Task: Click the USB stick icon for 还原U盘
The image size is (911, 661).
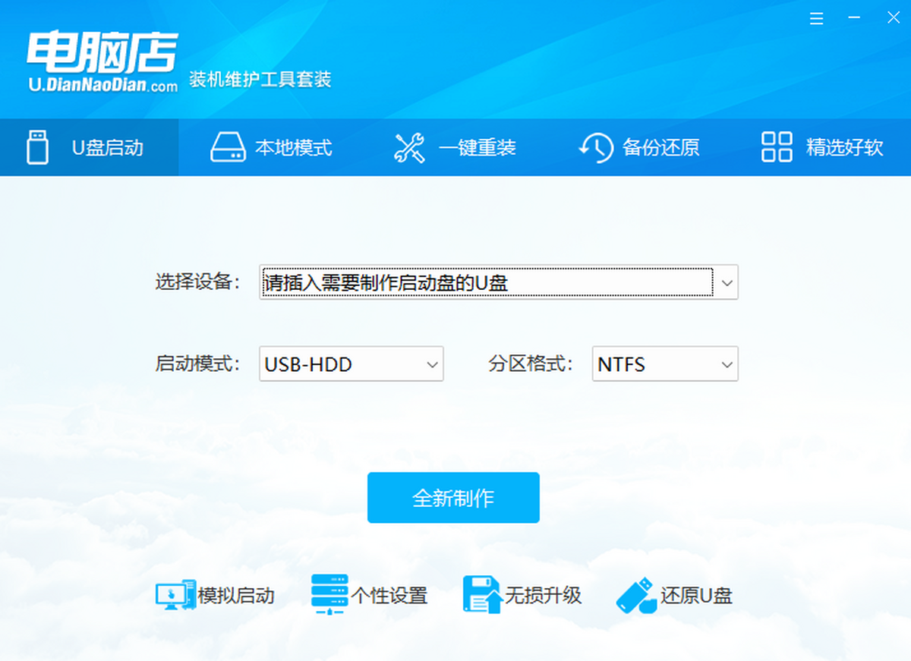Action: click(x=636, y=596)
